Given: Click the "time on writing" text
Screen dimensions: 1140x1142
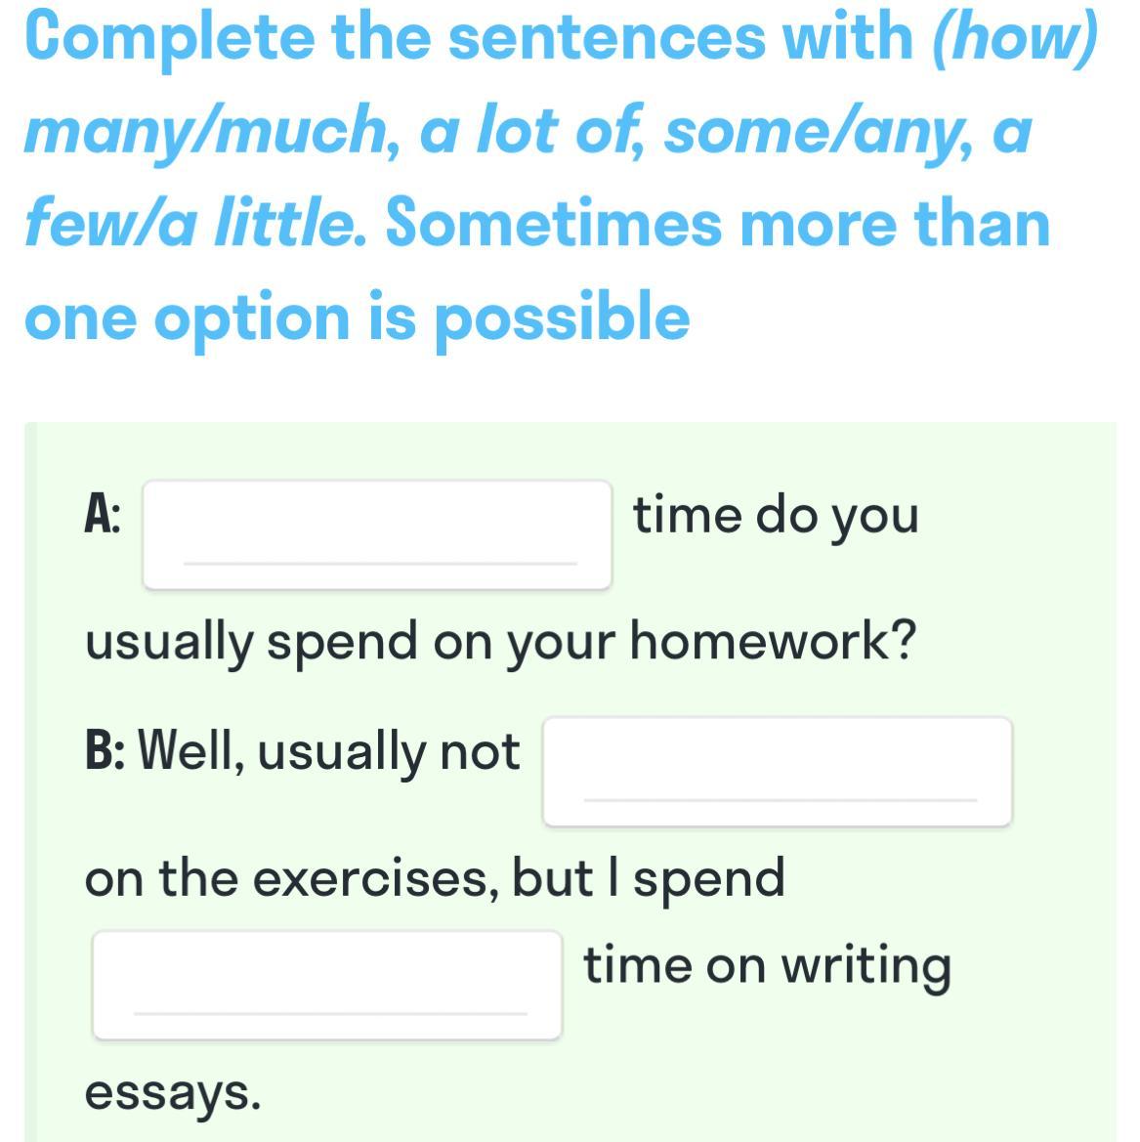Looking at the screenshot, I should [767, 965].
